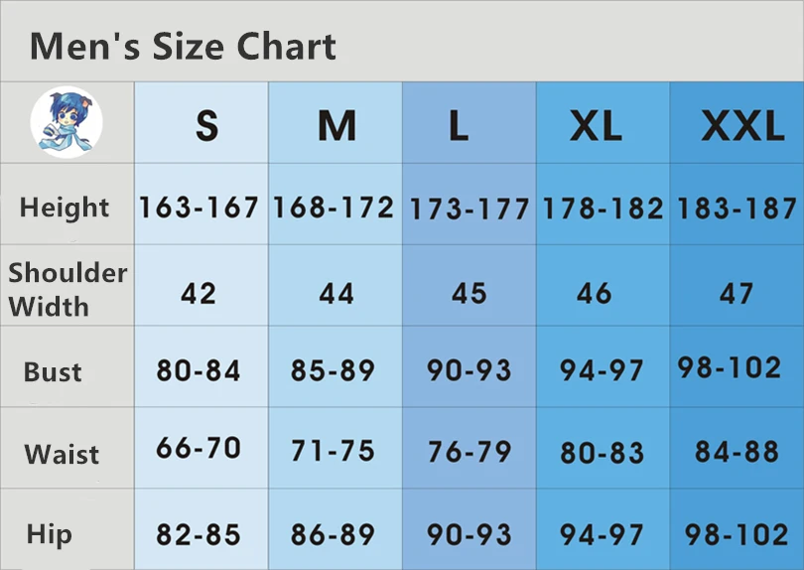The image size is (804, 570).
Task: Click the blue-haired anime character avatar
Action: [x=67, y=122]
